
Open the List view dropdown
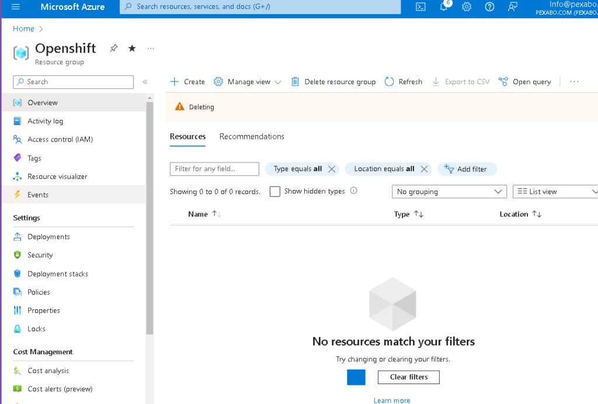pyautogui.click(x=555, y=192)
